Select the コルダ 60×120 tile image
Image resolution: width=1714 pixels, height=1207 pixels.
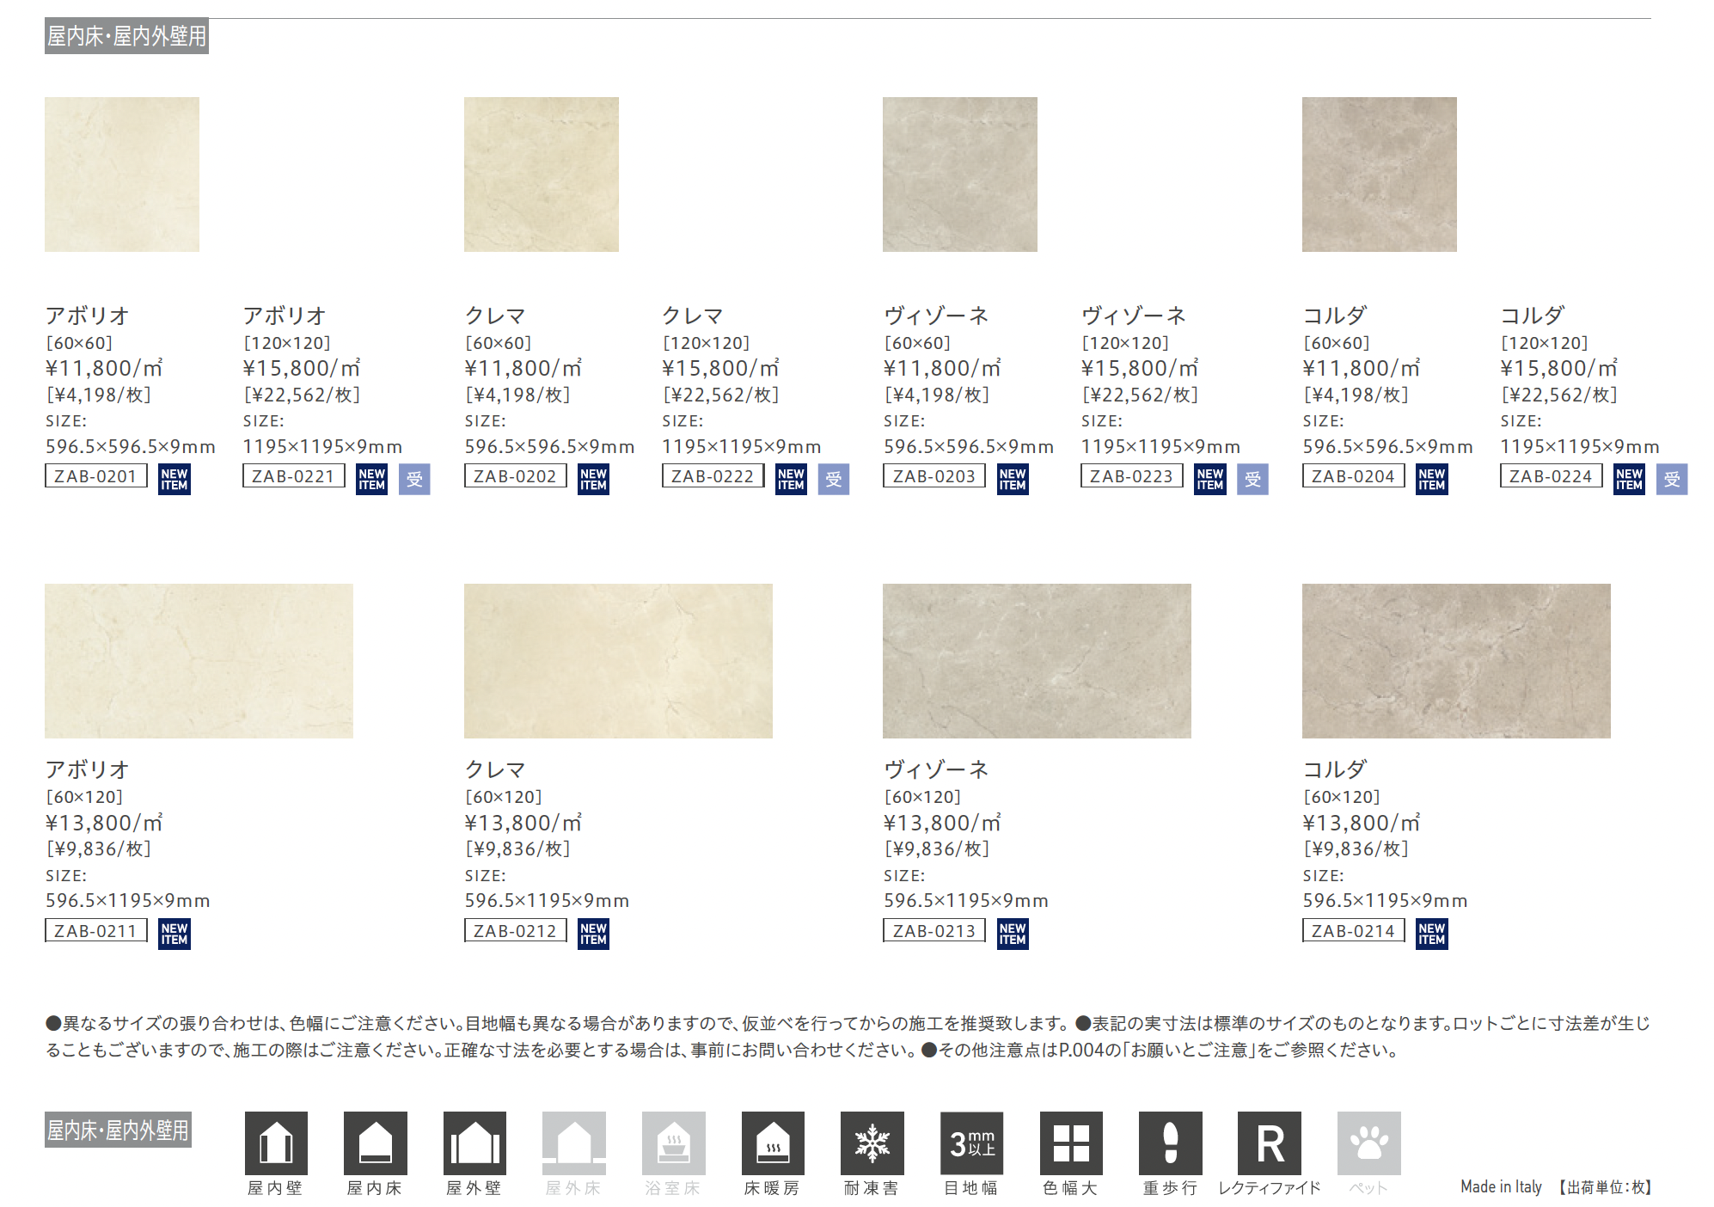click(x=1456, y=660)
